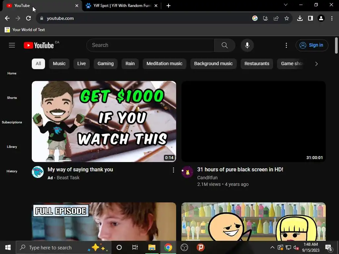Image resolution: width=339 pixels, height=254 pixels.
Task: Open the red P app on taskbar
Action: pyautogui.click(x=201, y=247)
